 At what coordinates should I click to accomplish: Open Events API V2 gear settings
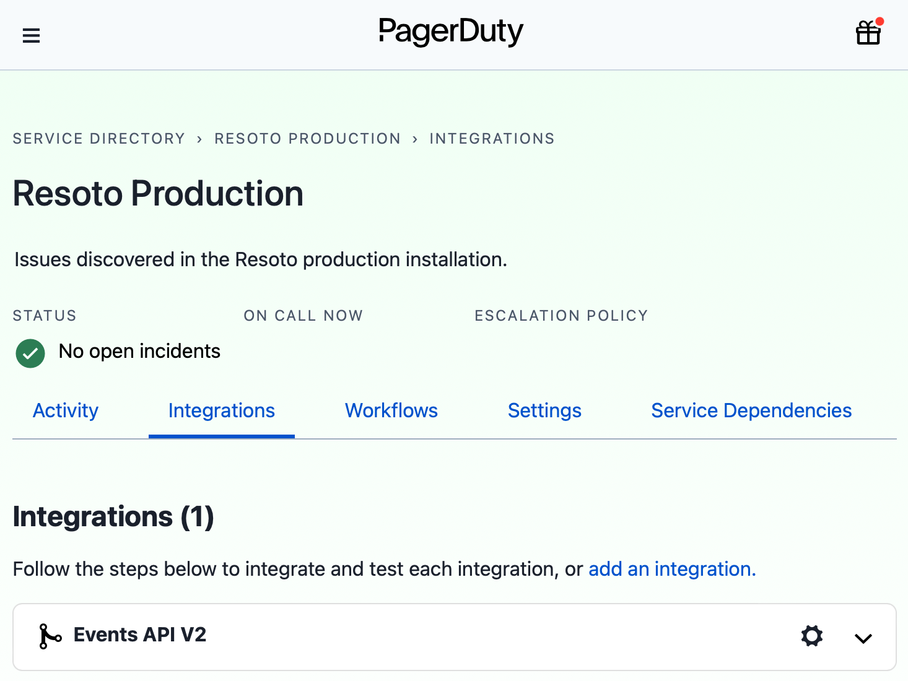(x=811, y=636)
